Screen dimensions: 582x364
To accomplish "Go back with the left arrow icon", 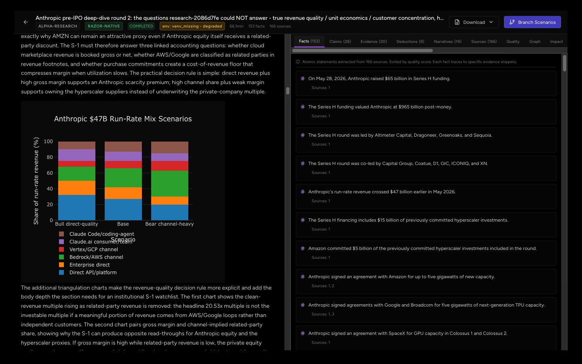I will coord(26,22).
